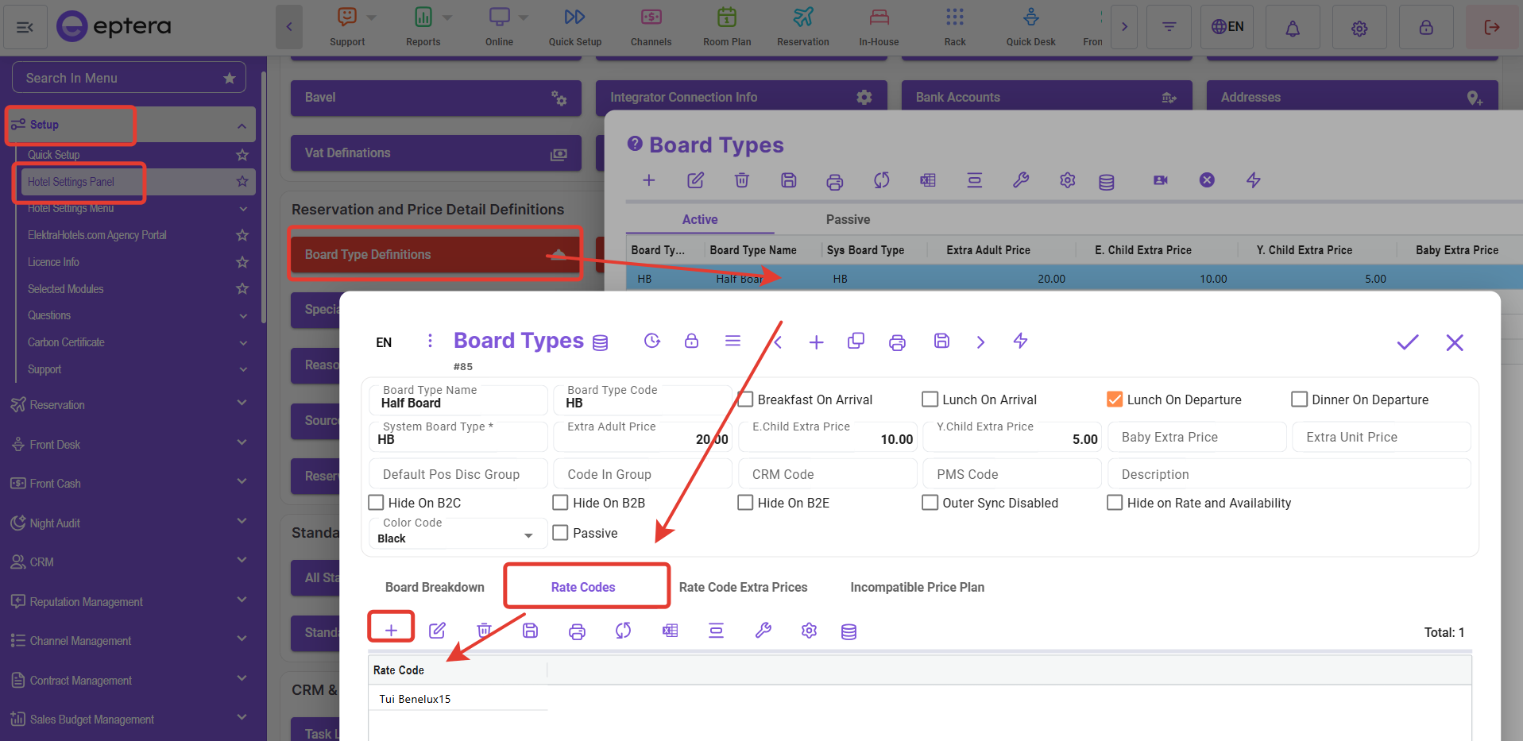Click the notification bell icon

pos(1293,28)
